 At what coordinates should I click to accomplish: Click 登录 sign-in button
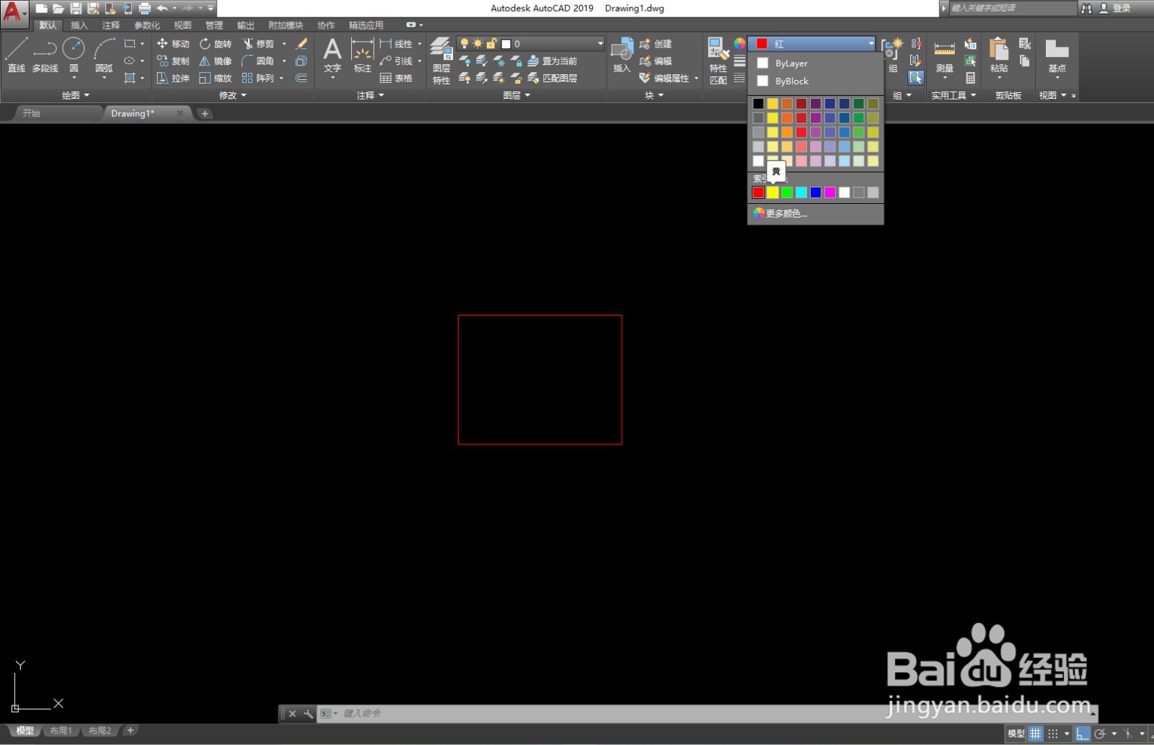[1114, 9]
